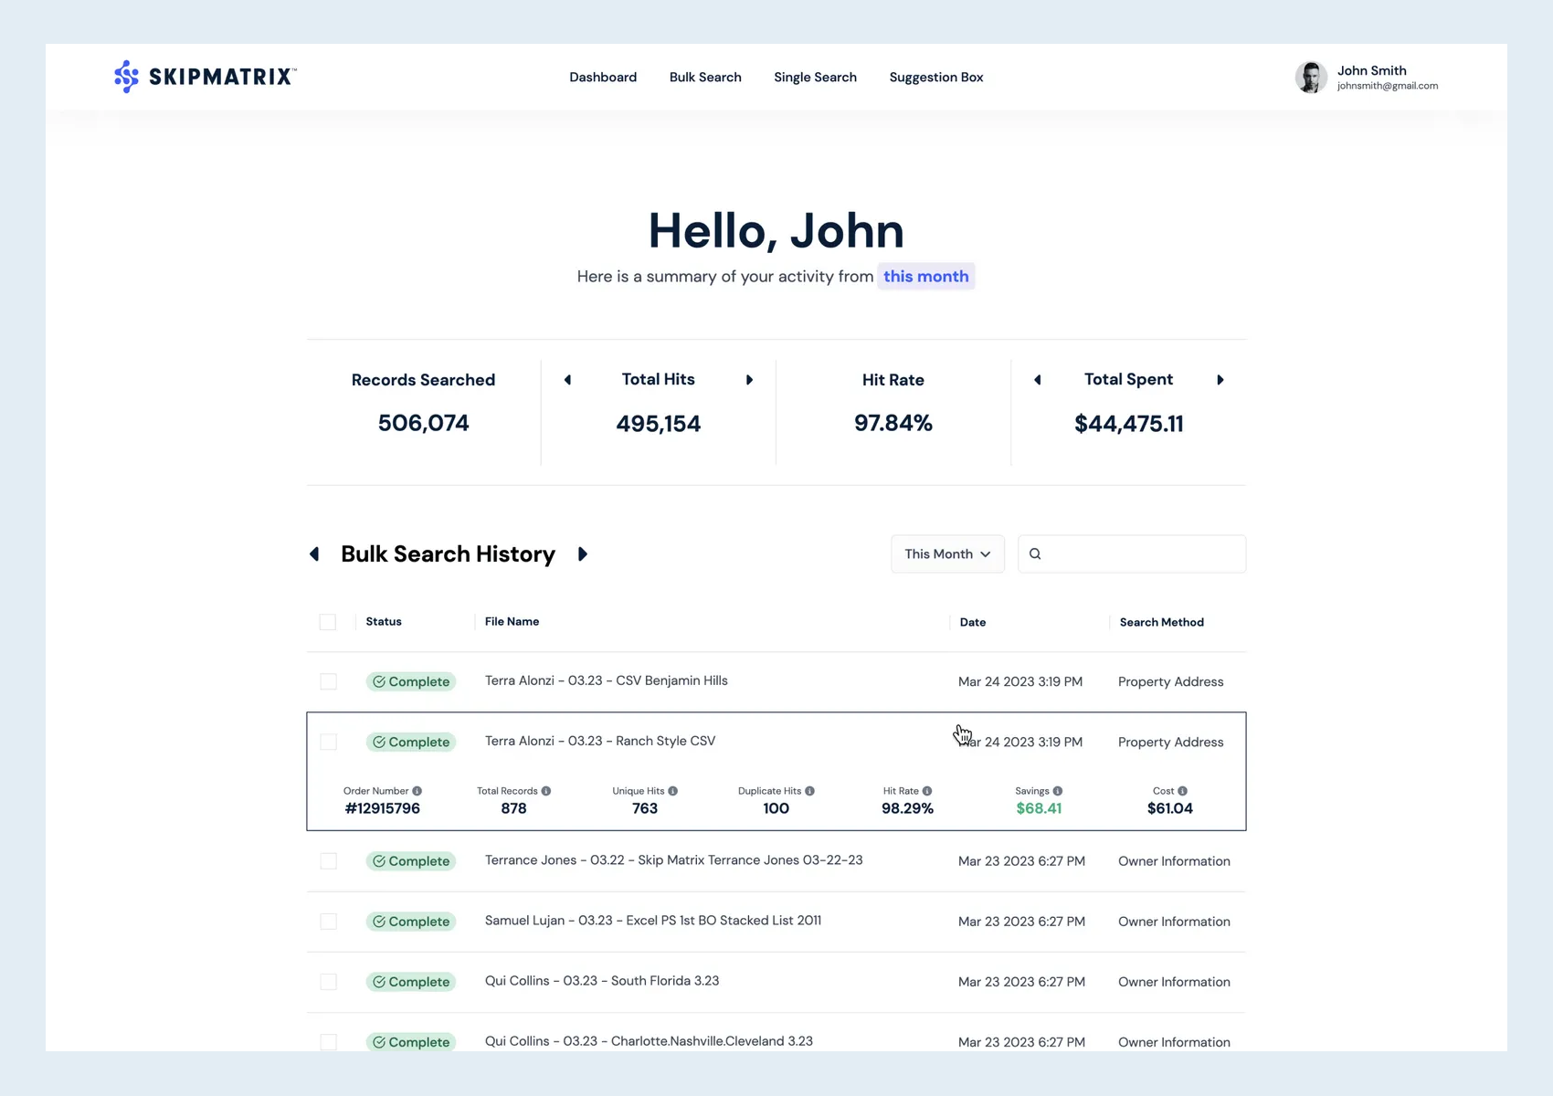The image size is (1553, 1096).
Task: Check the select-all checkbox in the table header
Action: (328, 622)
